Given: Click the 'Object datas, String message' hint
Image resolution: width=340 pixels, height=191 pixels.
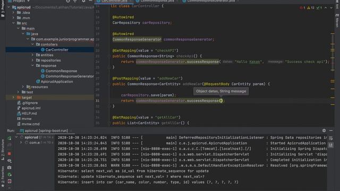Looking at the screenshot, I should click(221, 91).
